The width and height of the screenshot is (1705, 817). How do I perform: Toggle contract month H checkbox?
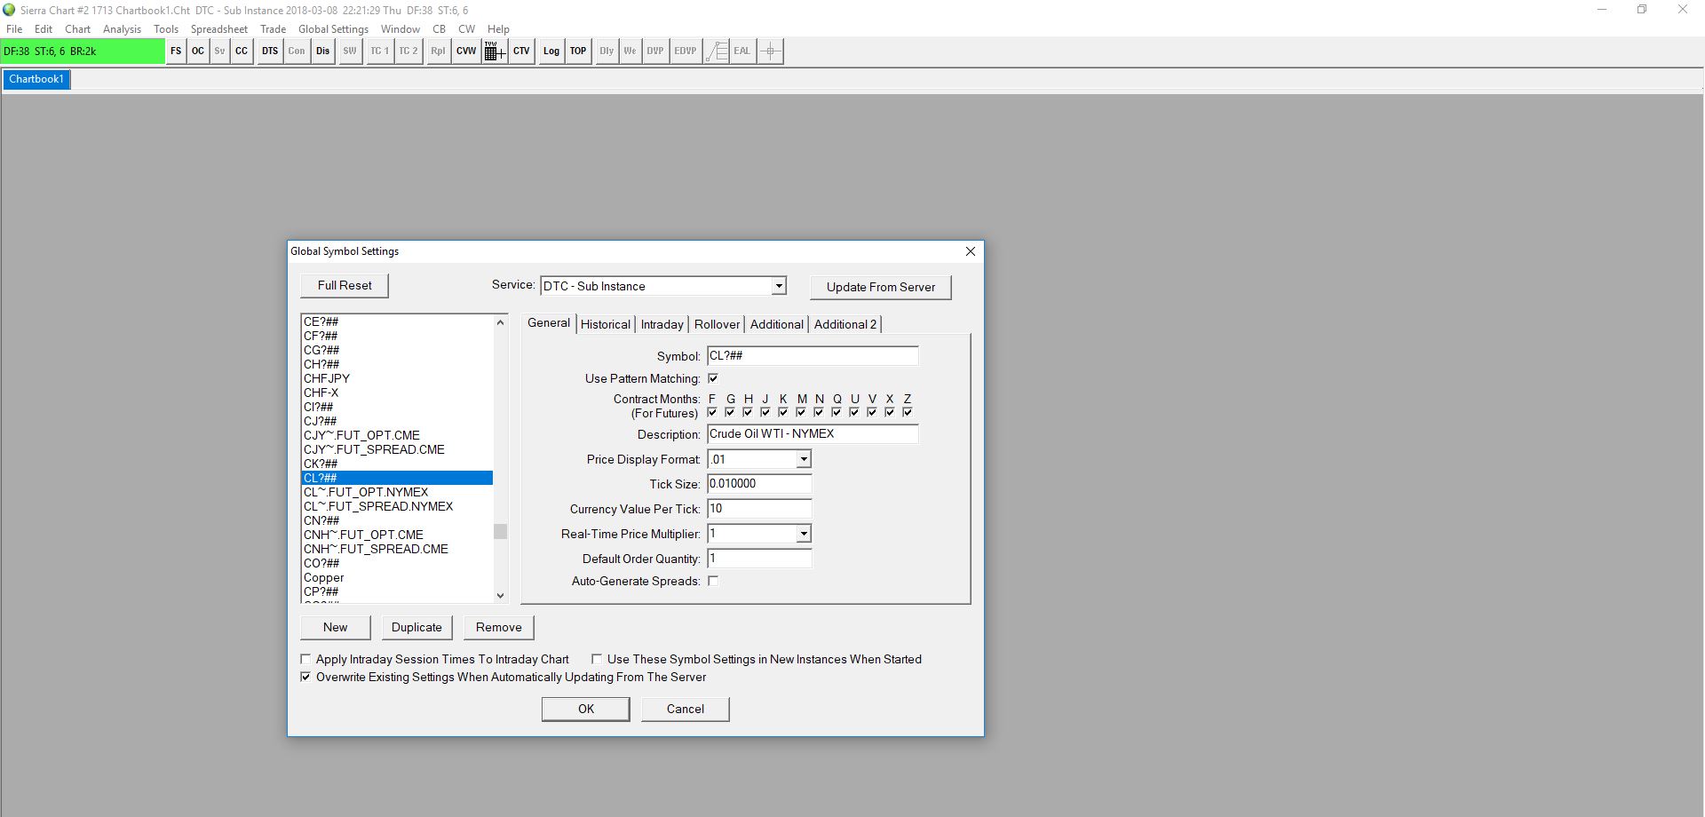748,412
